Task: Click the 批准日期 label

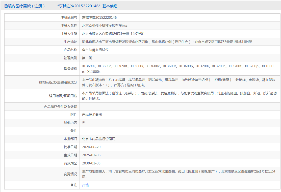Action: pos(70,147)
